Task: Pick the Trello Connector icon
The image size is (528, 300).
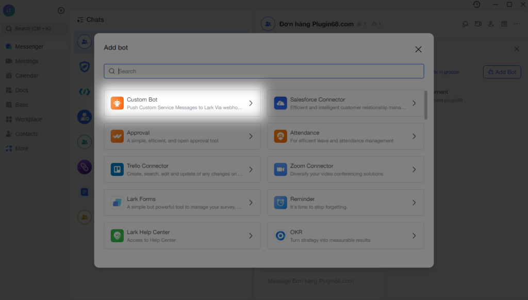Action: pos(117,170)
